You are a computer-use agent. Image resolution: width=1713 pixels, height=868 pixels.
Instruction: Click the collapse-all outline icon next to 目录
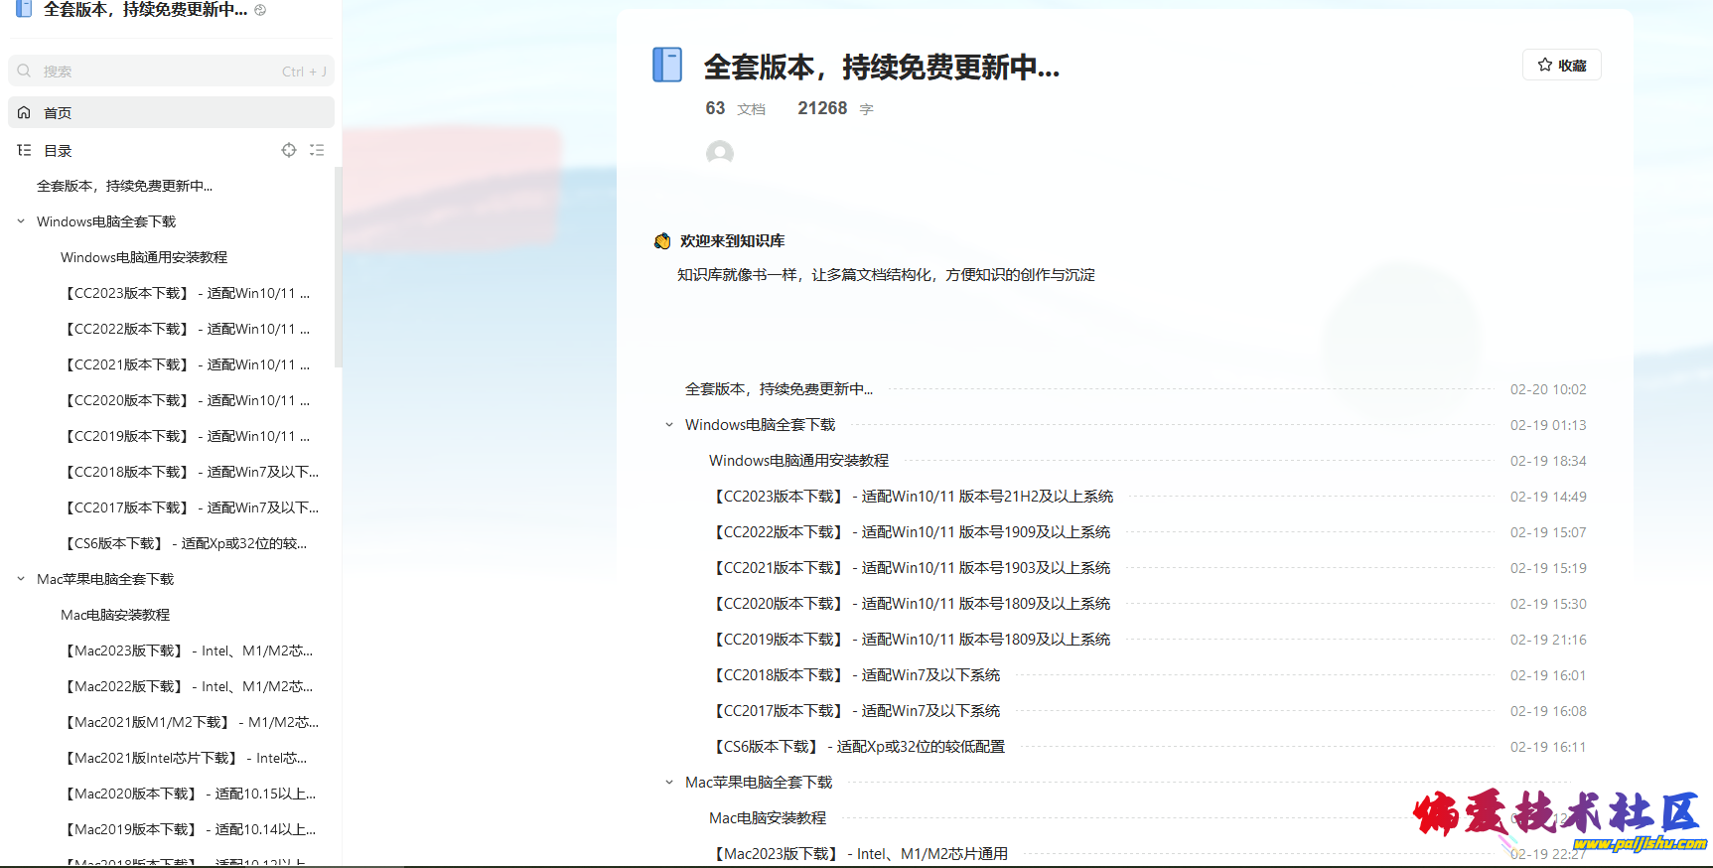click(317, 150)
